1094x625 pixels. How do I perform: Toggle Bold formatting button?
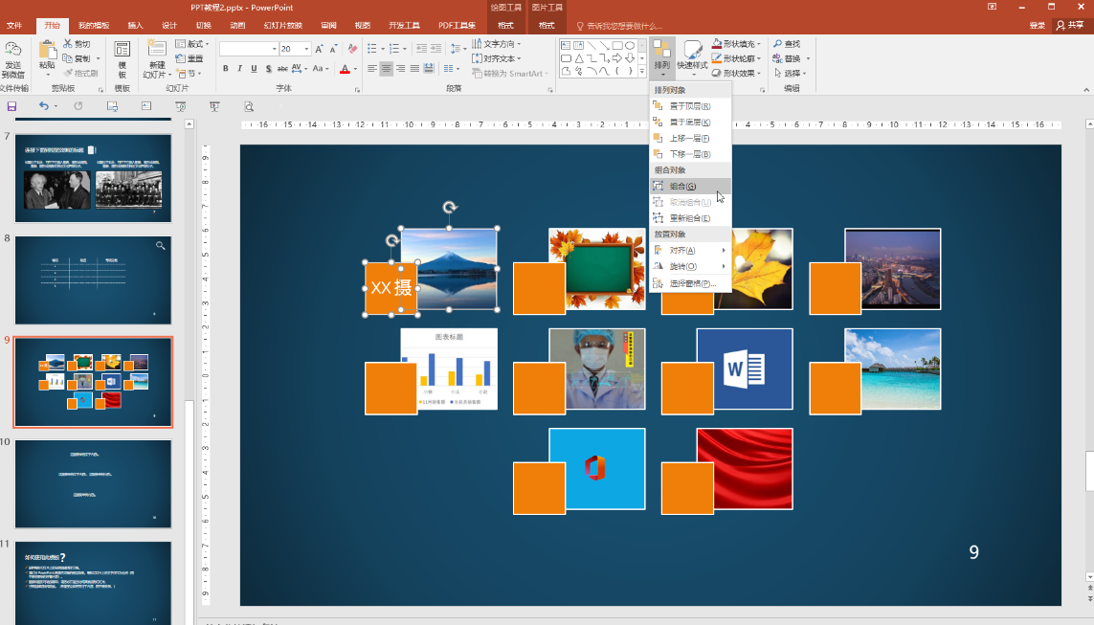point(226,69)
